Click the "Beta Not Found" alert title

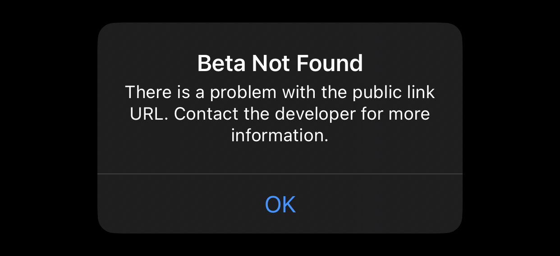[280, 64]
